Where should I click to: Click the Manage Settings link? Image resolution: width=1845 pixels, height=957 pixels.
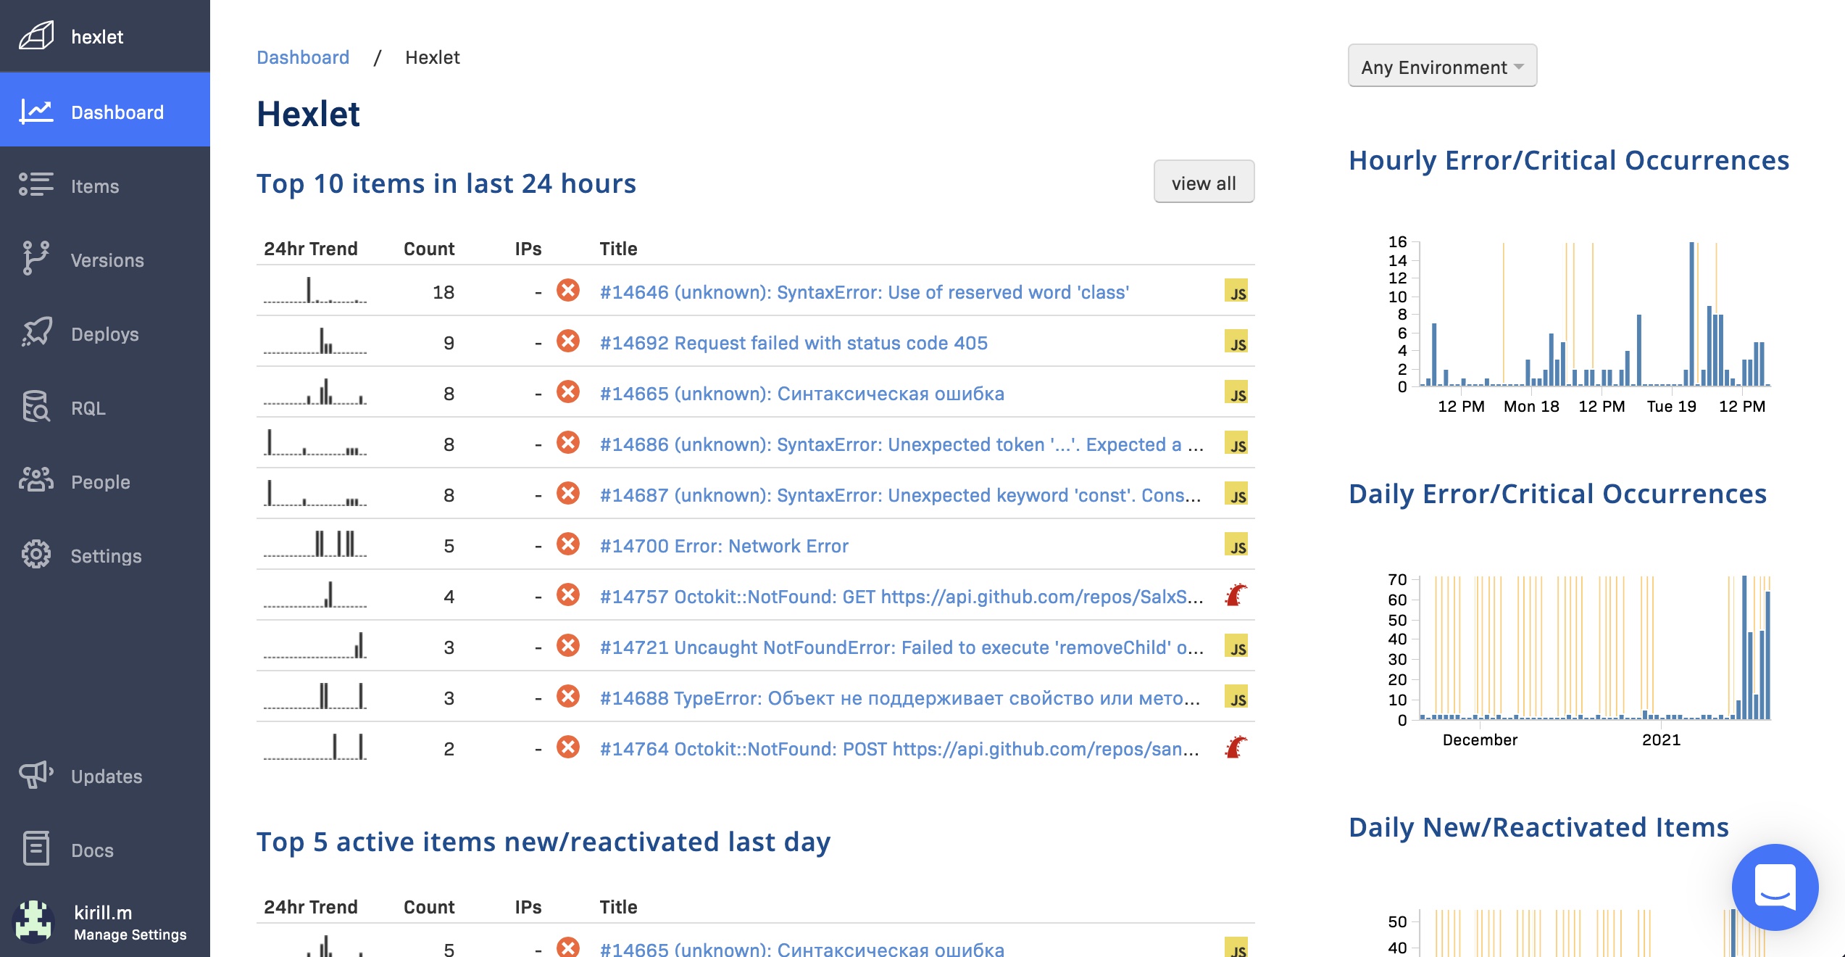pos(130,935)
